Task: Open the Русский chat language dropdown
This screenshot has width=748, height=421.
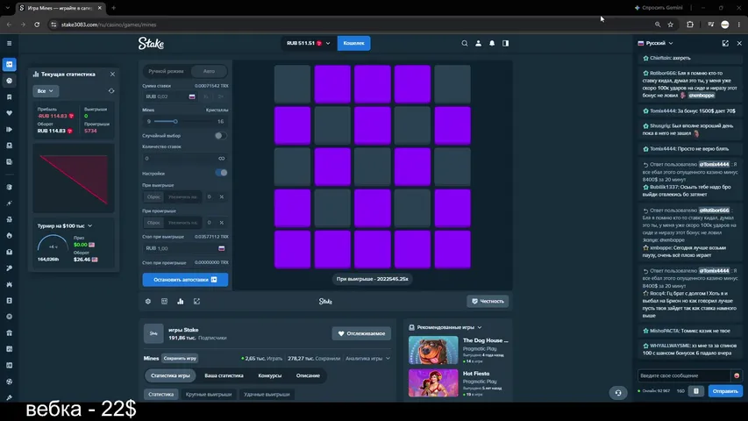Action: click(655, 43)
